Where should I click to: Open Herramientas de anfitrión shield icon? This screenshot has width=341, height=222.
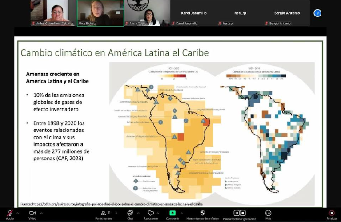203,213
